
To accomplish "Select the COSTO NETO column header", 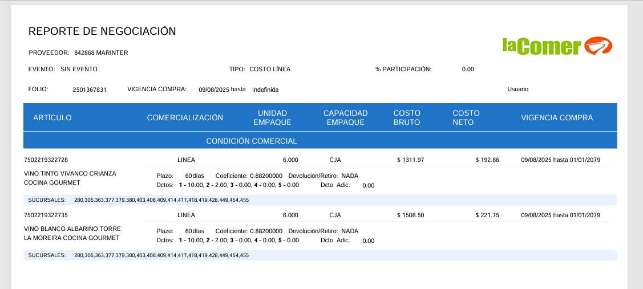I will pos(466,118).
